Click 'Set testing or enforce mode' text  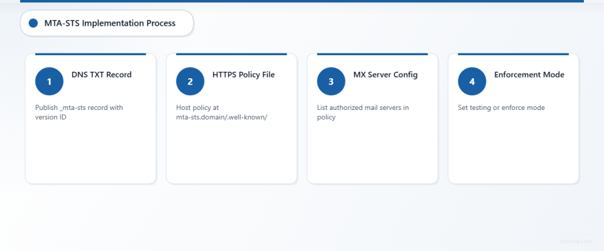501,108
